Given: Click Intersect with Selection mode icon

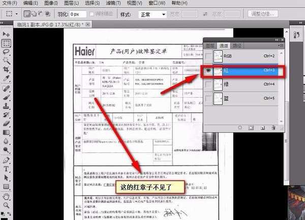Looking at the screenshot, I should [x=47, y=14].
